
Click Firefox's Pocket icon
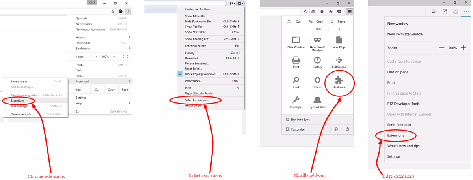[339, 11]
